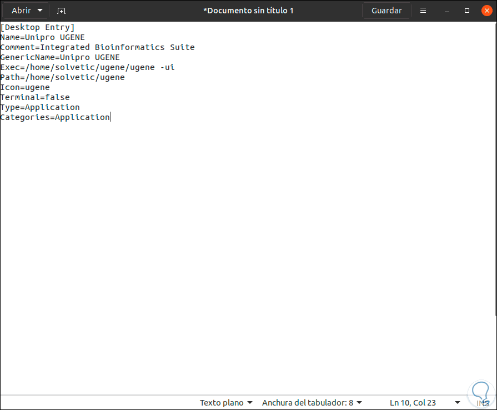Save the document with Guardar
This screenshot has height=410, width=497.
(386, 11)
